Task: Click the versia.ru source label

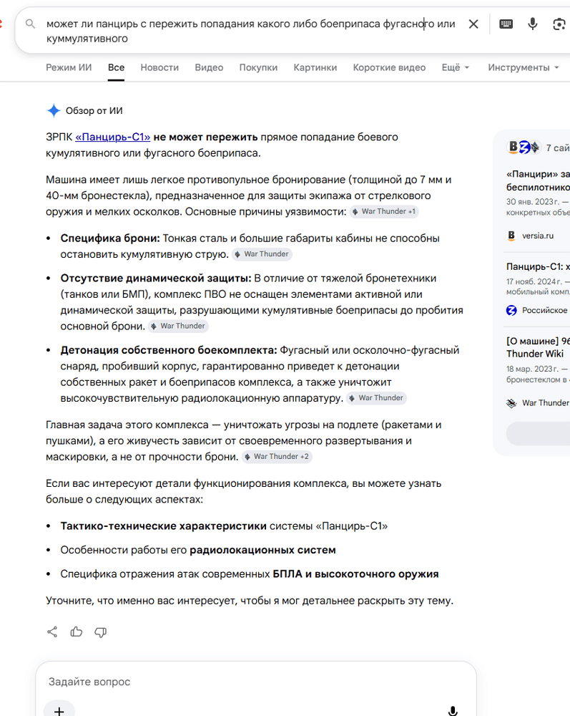Action: [538, 236]
